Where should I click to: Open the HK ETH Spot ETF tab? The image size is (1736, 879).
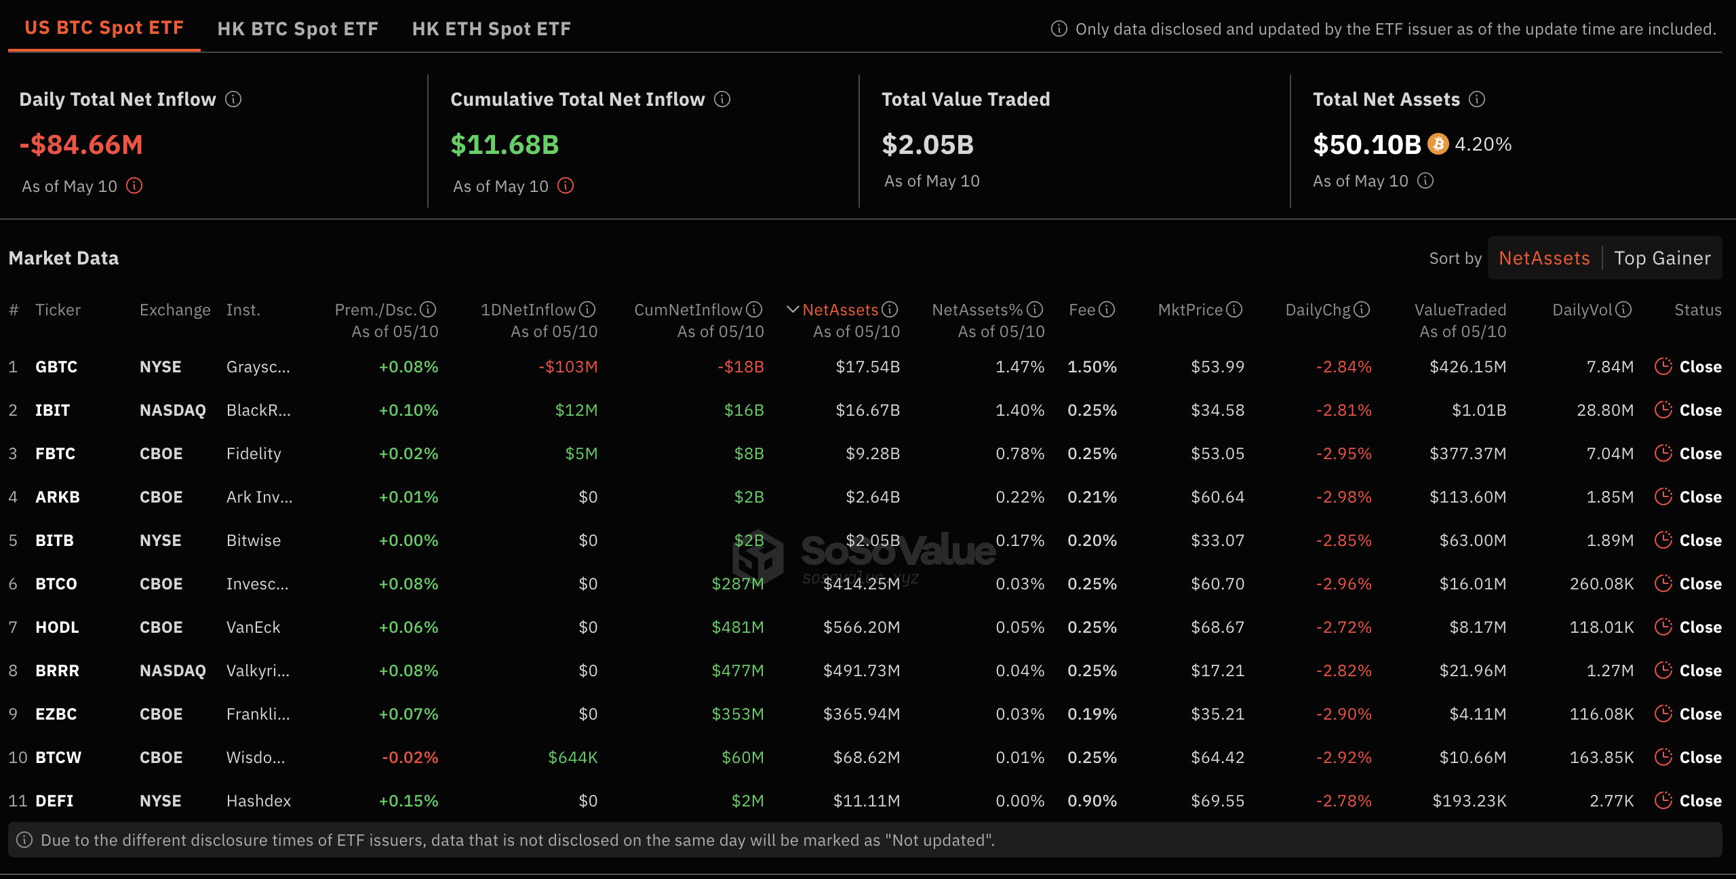tap(492, 28)
